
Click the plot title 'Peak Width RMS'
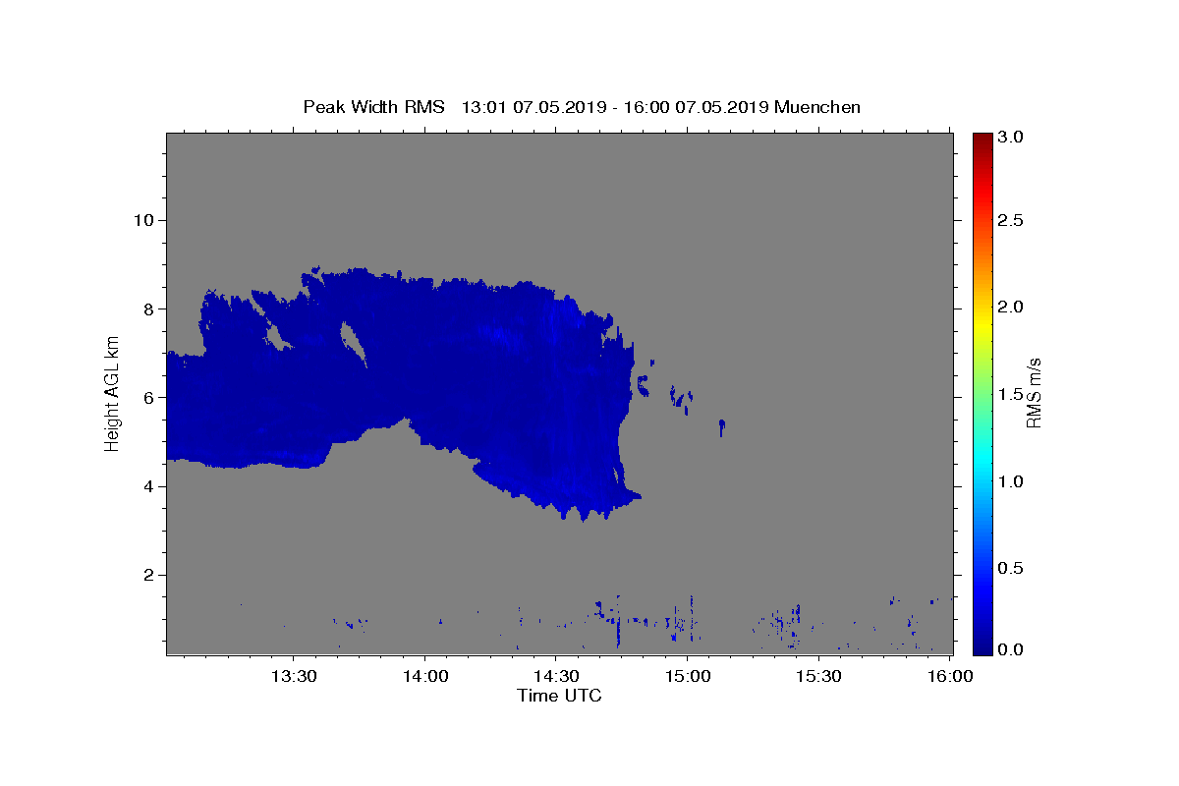click(x=373, y=107)
